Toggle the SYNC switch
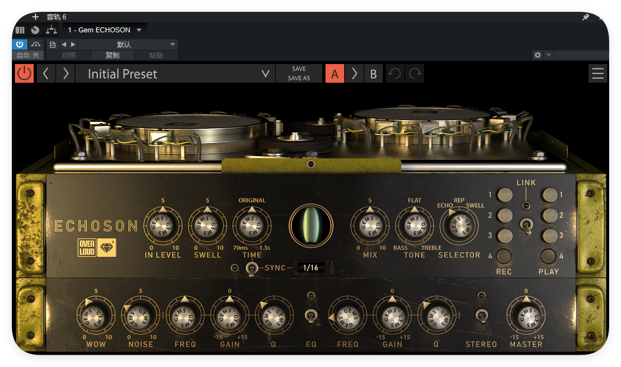This screenshot has width=621, height=367. click(x=251, y=268)
